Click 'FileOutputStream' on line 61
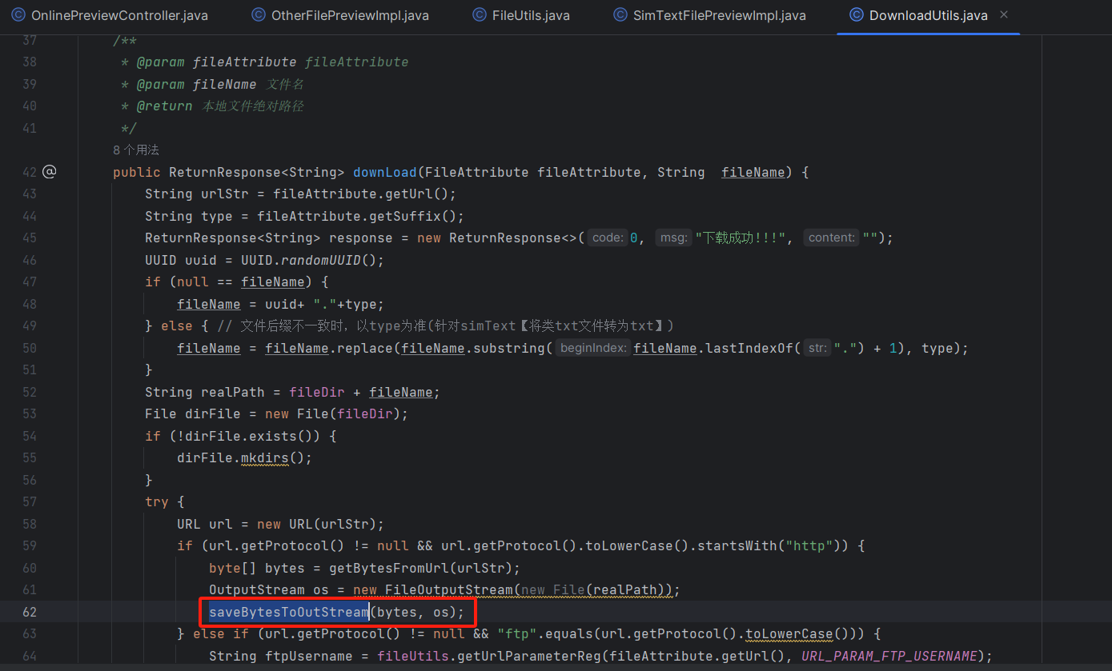Viewport: 1112px width, 671px height. [448, 589]
